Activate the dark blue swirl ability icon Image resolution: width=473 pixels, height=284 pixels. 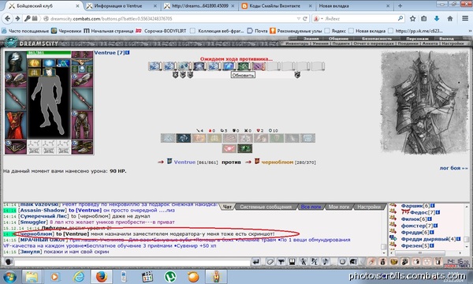[184, 138]
